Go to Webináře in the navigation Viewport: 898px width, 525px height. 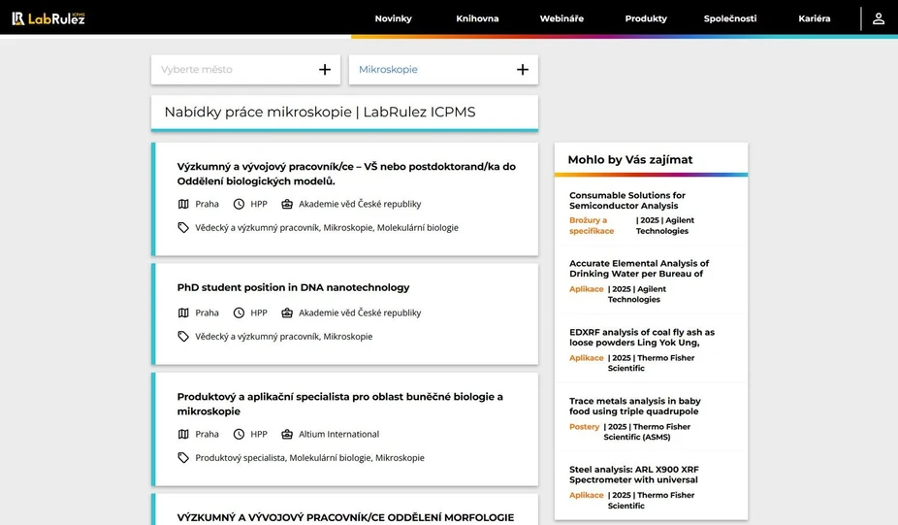point(561,18)
